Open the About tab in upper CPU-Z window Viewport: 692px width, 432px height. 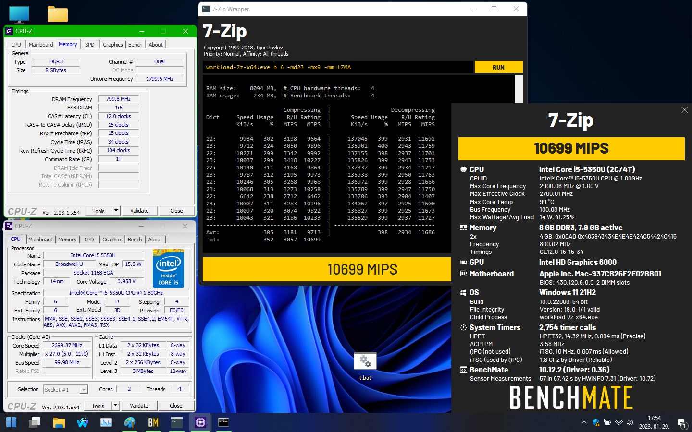coord(156,45)
